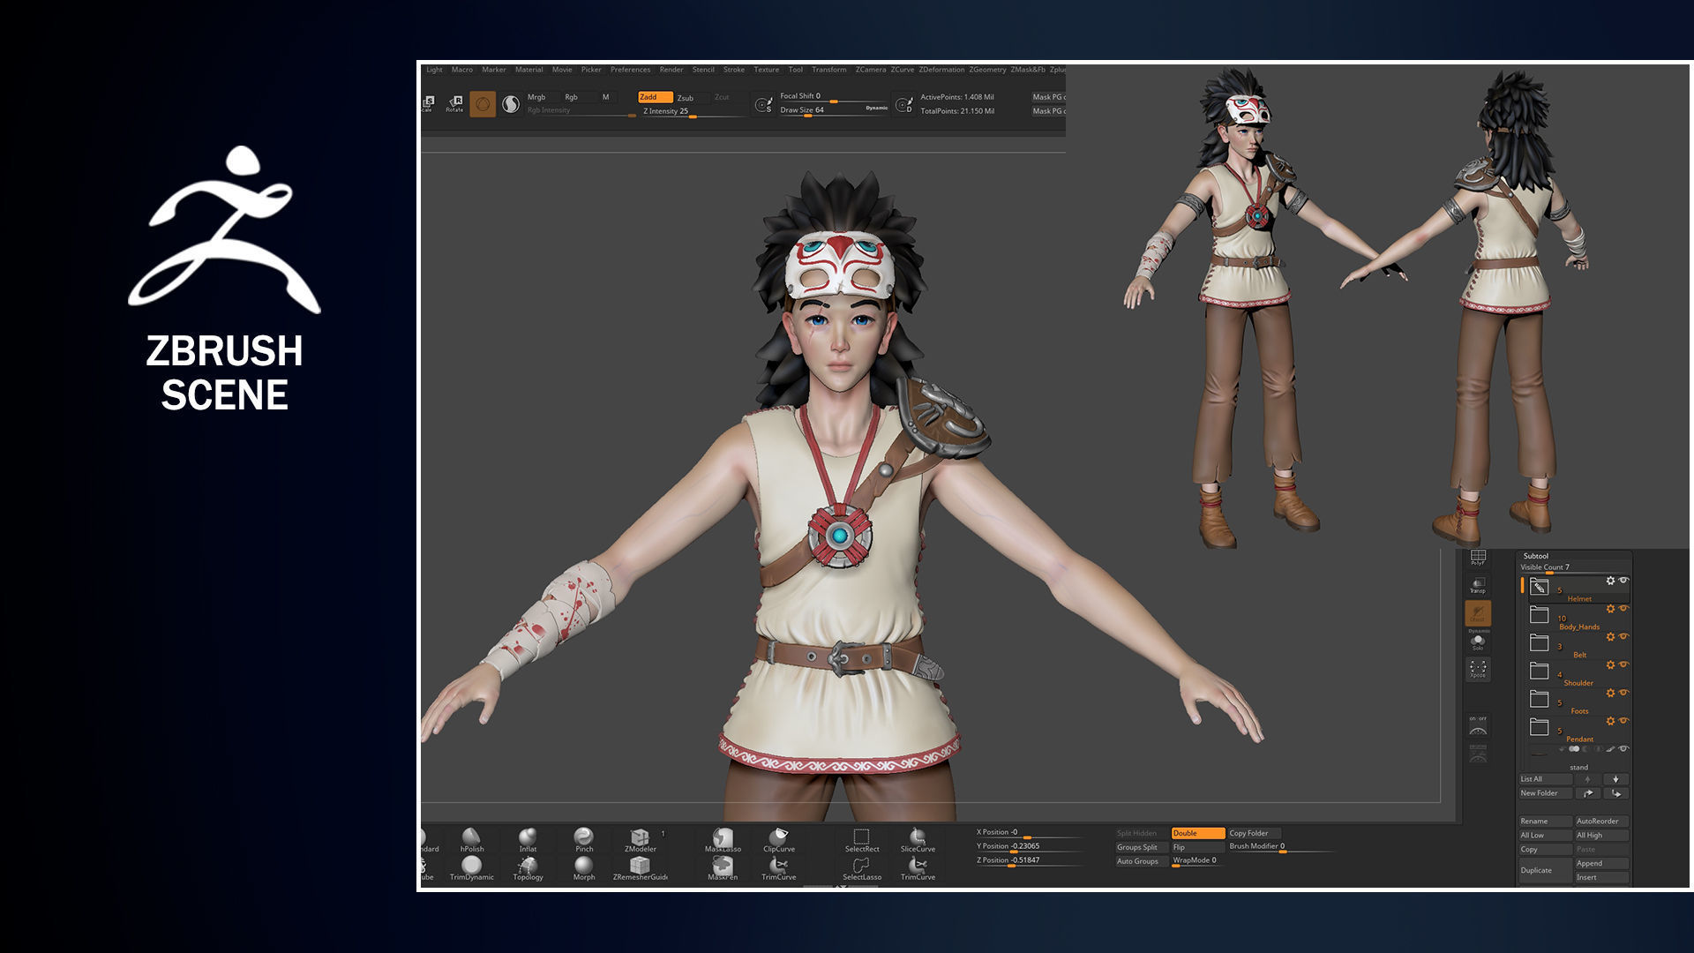Pick the Topology brush

(x=528, y=867)
